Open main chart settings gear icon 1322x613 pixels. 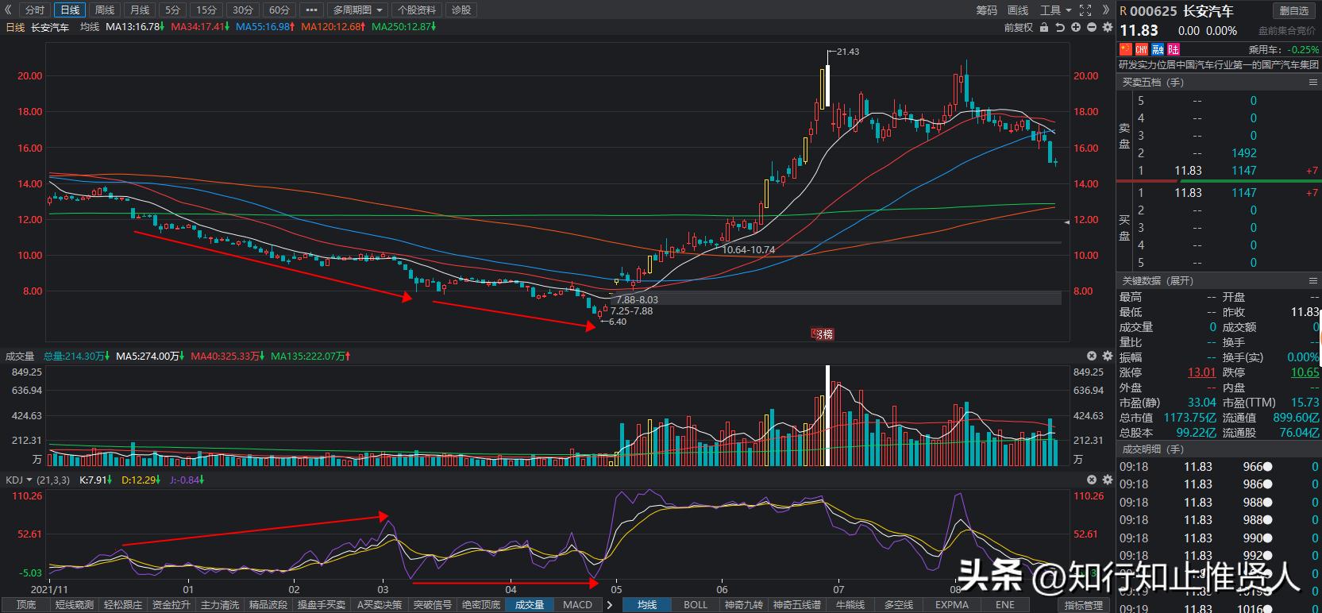point(1108,27)
